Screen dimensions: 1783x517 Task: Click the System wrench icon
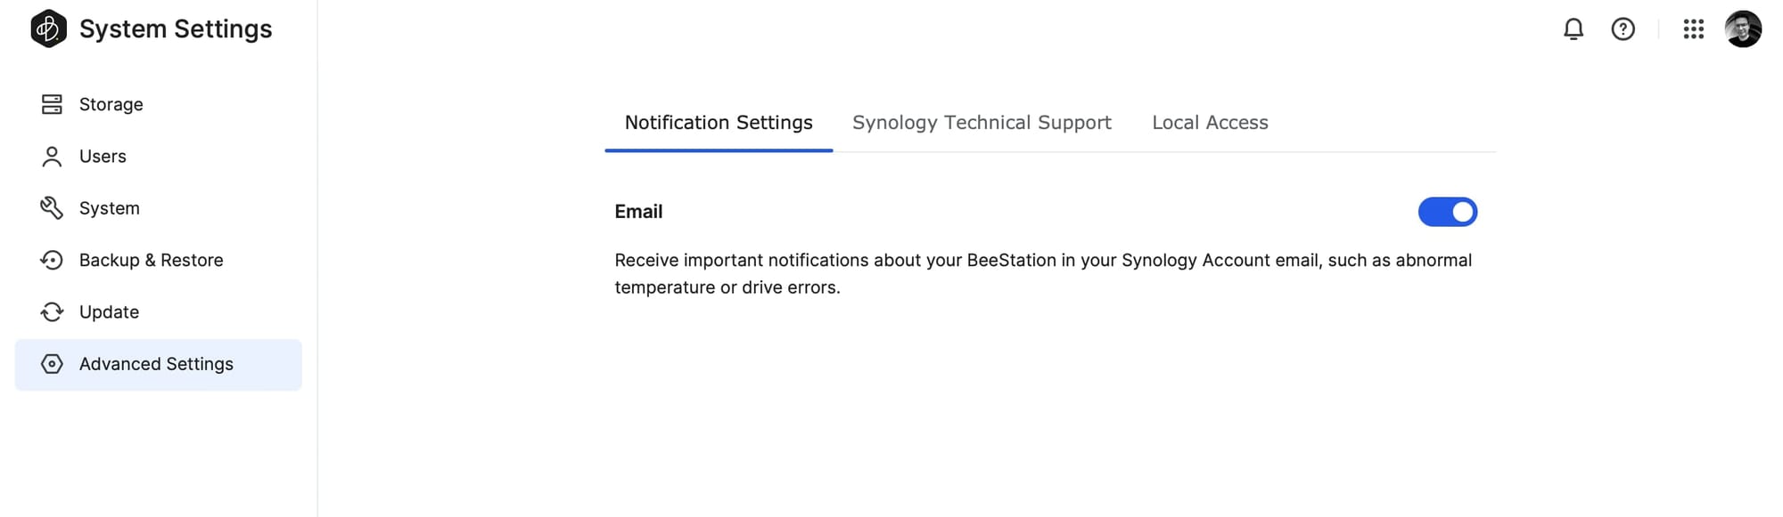(x=52, y=208)
